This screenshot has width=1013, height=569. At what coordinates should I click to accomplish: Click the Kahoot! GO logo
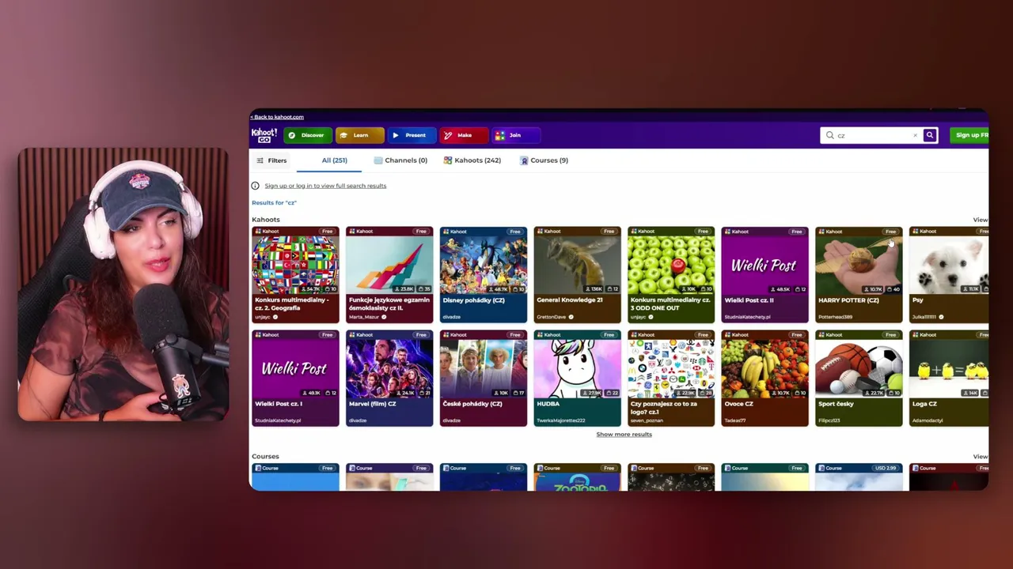(x=264, y=135)
